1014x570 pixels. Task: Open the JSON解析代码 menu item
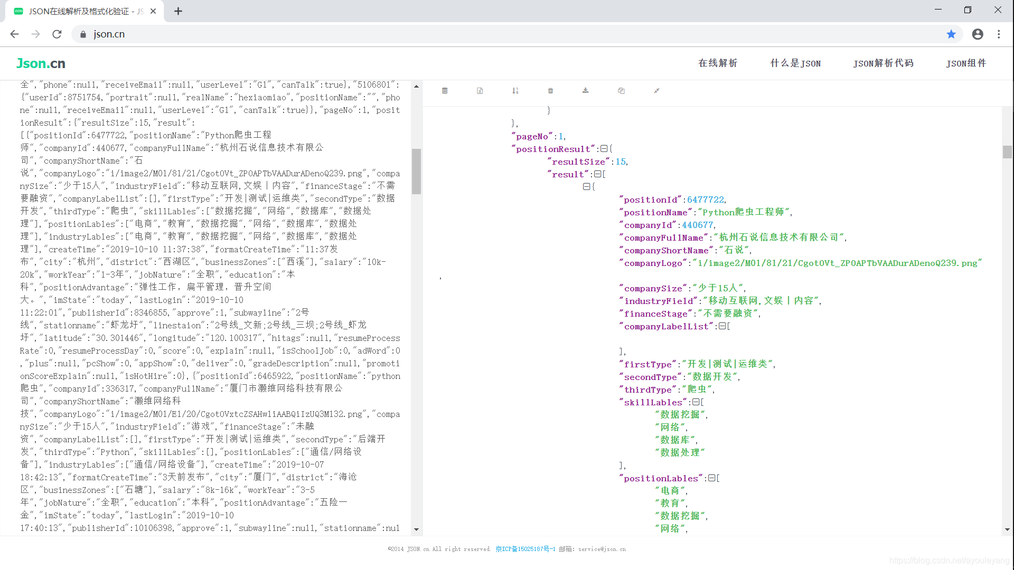click(x=883, y=63)
